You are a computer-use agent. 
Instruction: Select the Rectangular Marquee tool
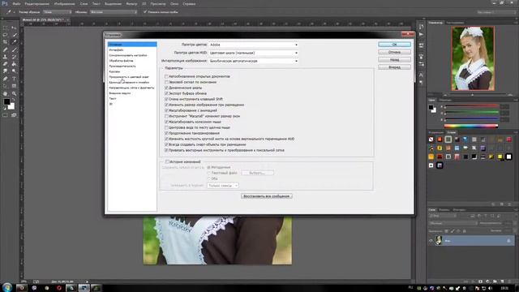(x=6, y=28)
